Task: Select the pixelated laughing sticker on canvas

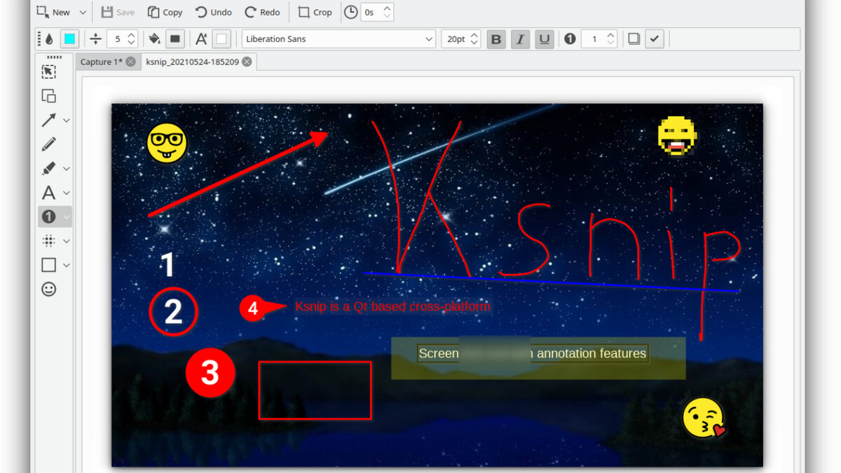Action: (x=677, y=137)
